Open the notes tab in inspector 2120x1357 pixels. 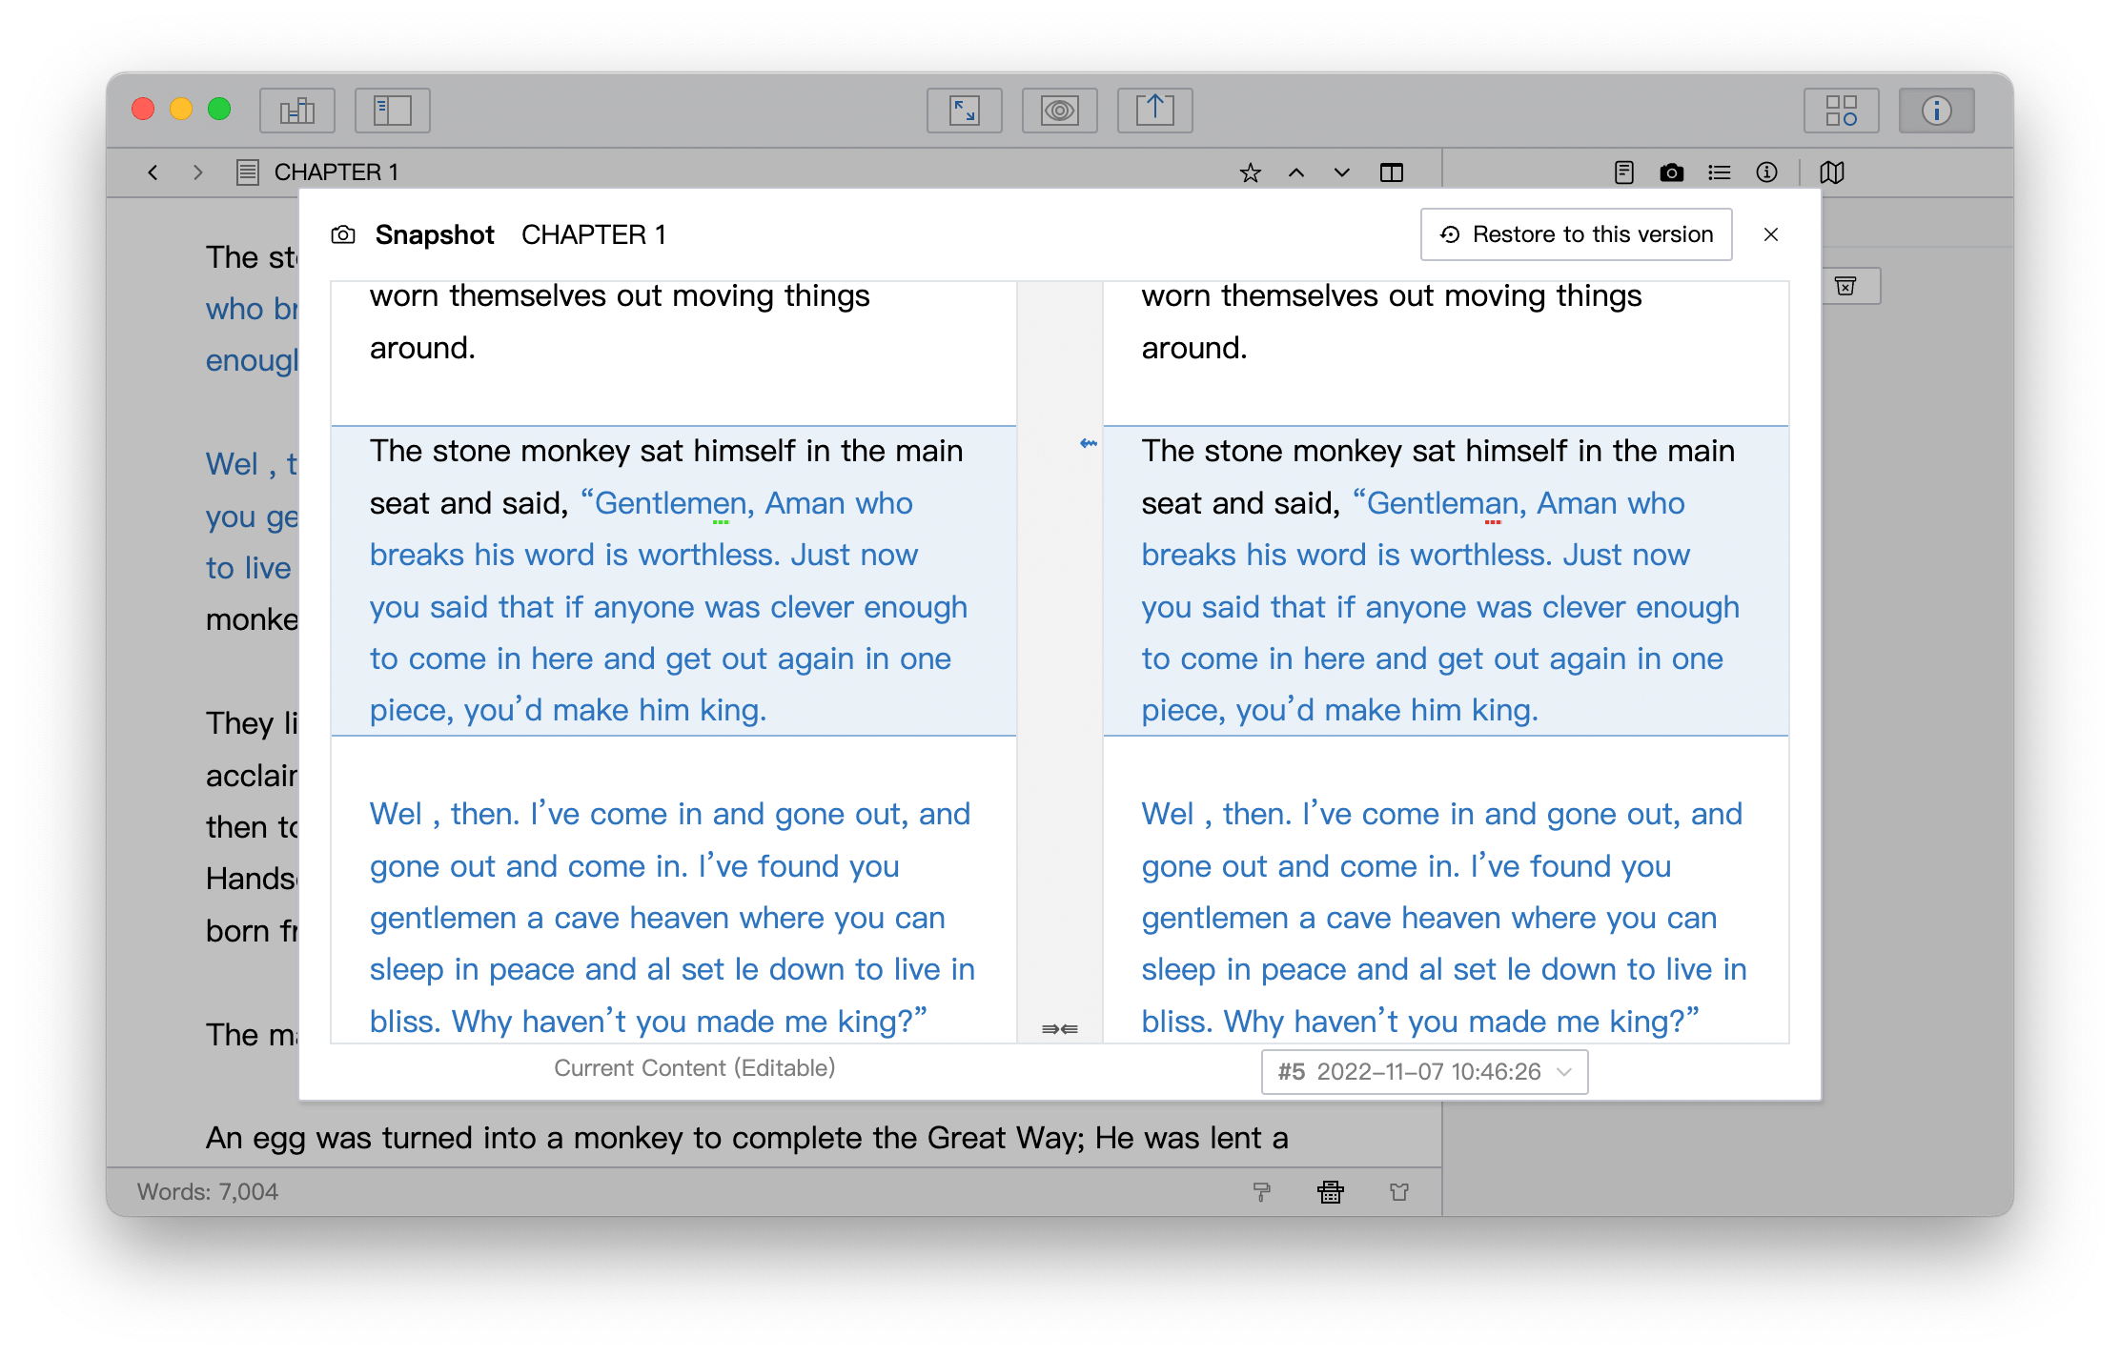click(x=1624, y=172)
